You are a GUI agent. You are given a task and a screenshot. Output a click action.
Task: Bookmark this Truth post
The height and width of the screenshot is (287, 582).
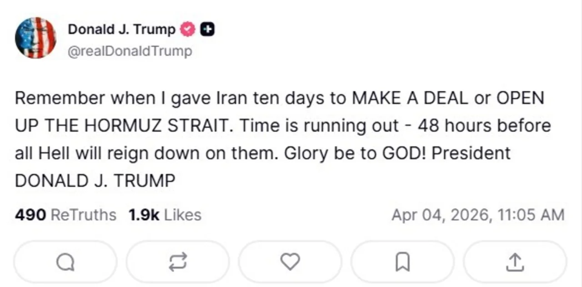point(402,262)
